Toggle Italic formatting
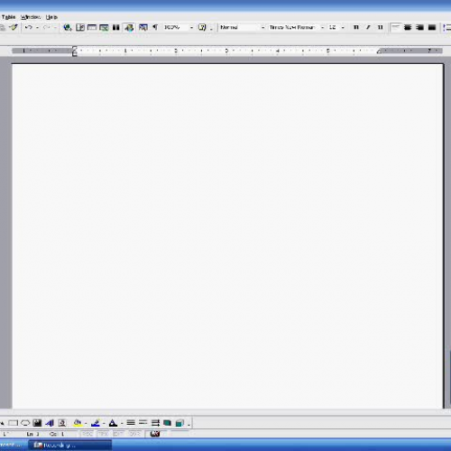 tap(368, 27)
